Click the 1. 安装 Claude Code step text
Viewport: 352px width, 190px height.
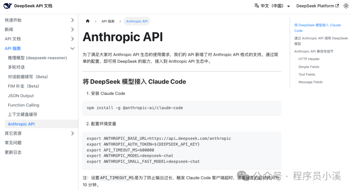106,93
